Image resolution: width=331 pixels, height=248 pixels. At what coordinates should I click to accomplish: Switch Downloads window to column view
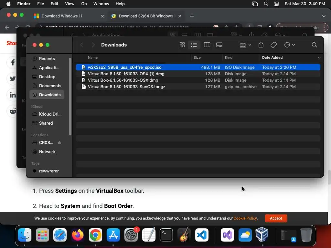(207, 45)
